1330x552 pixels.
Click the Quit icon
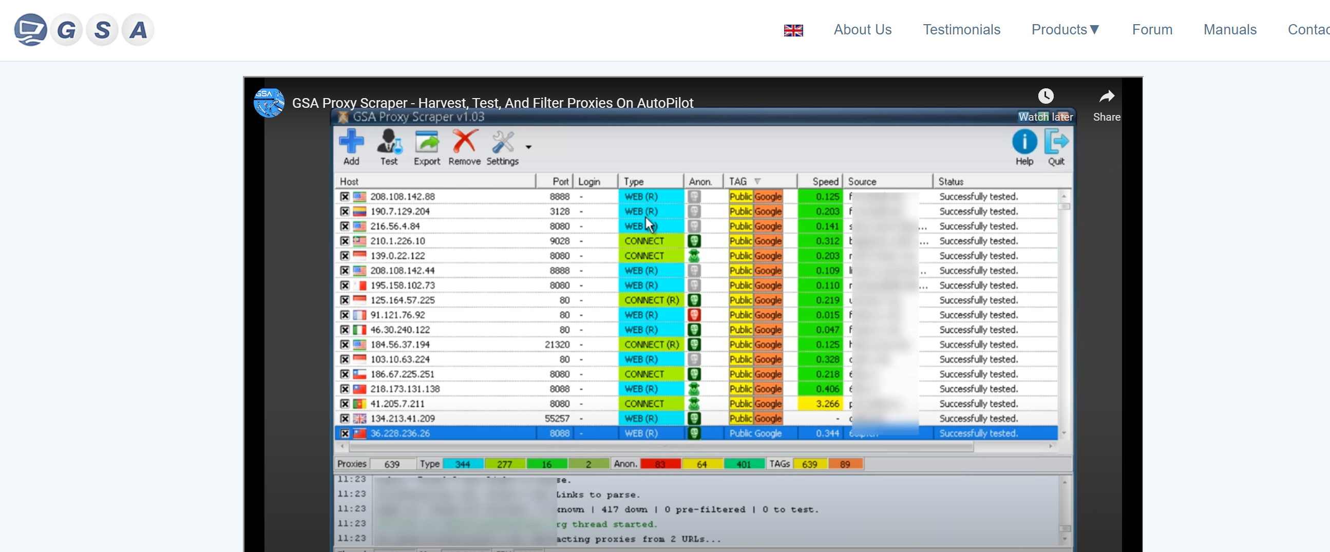[x=1056, y=142]
